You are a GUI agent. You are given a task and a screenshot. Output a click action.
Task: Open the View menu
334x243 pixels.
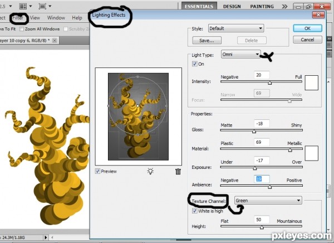tap(35, 18)
